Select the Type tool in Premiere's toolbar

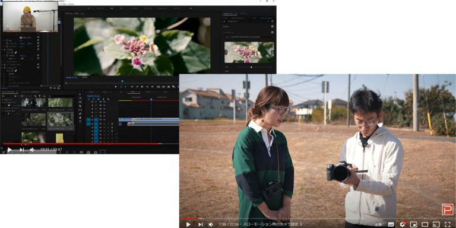[x=80, y=122]
